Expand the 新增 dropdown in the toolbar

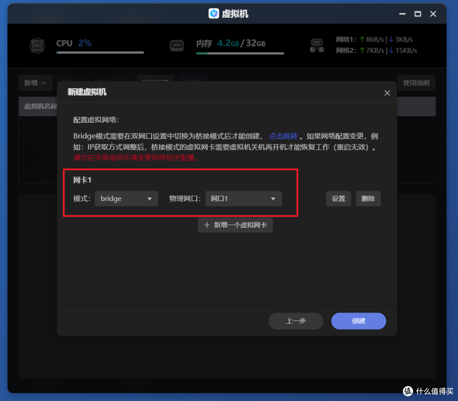(x=35, y=83)
